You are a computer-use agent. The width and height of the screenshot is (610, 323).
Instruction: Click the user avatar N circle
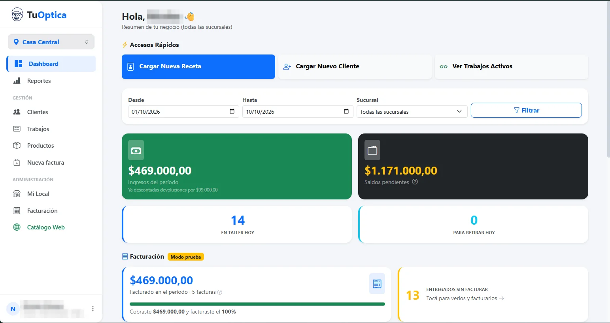pos(13,309)
